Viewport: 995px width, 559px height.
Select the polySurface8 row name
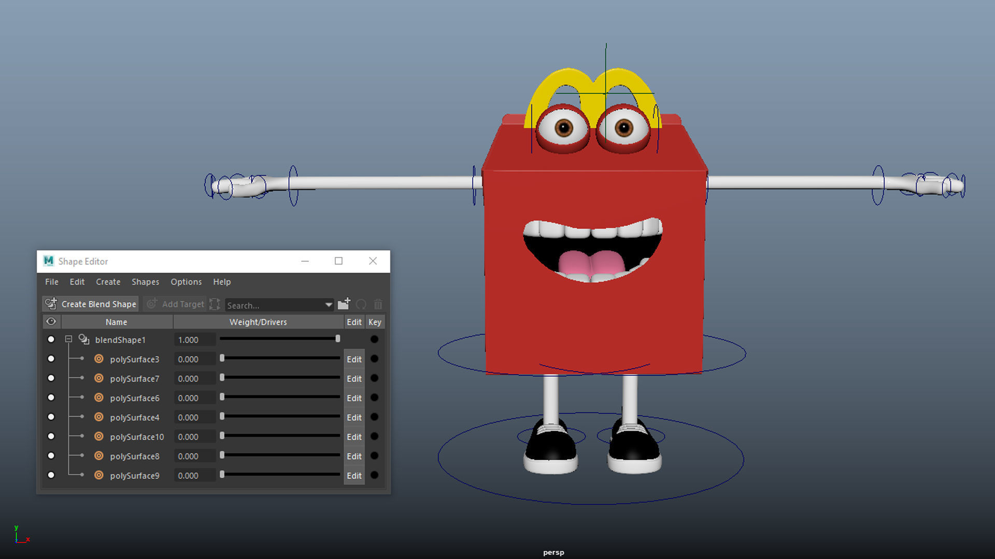coord(135,456)
